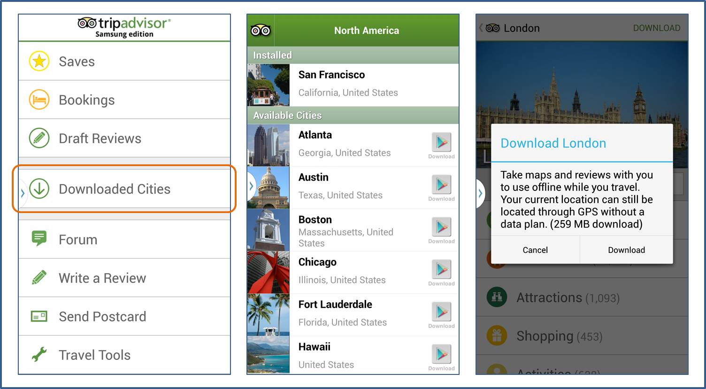Select the Atlanta skyline thumbnail
The height and width of the screenshot is (389, 706).
pos(269,145)
